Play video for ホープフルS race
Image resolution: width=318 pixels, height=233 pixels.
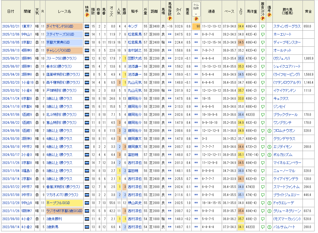87,203
